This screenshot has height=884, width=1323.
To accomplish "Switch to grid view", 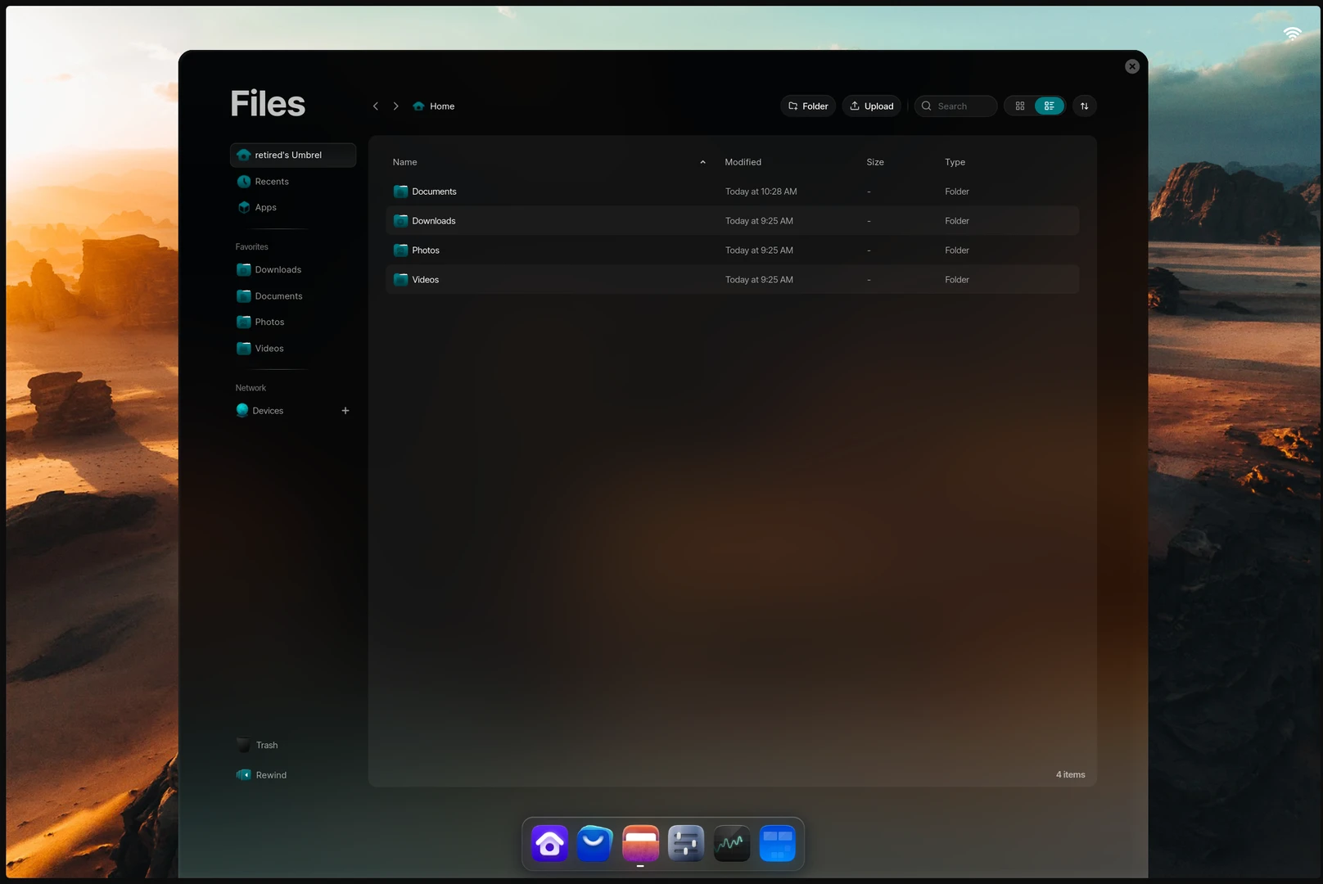I will (x=1020, y=106).
